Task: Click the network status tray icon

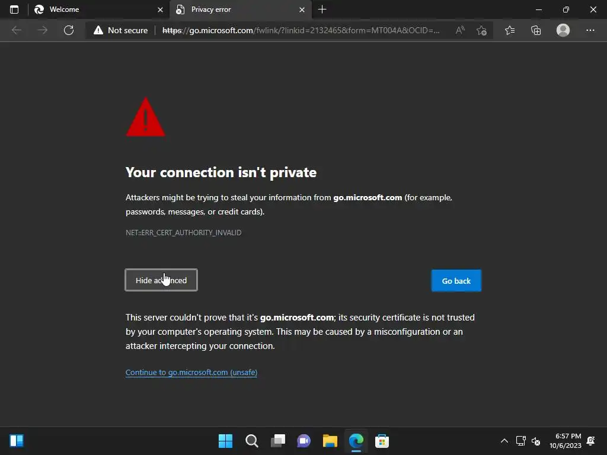Action: tap(520, 441)
